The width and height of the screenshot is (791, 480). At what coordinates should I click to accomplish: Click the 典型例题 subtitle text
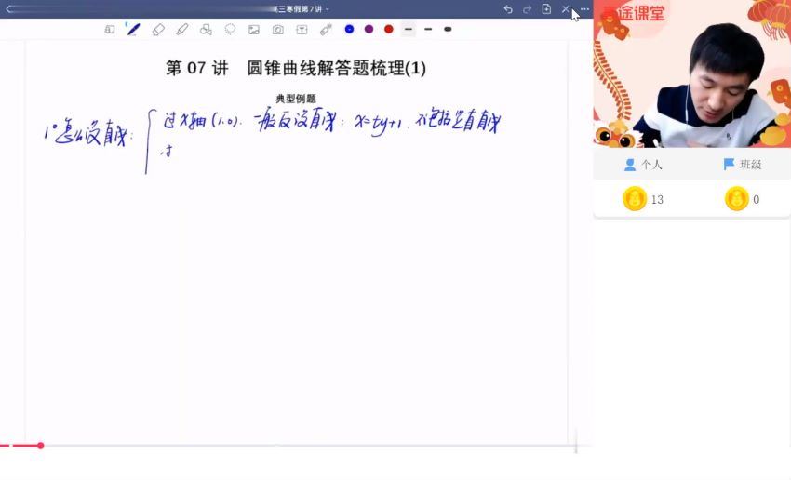coord(296,99)
